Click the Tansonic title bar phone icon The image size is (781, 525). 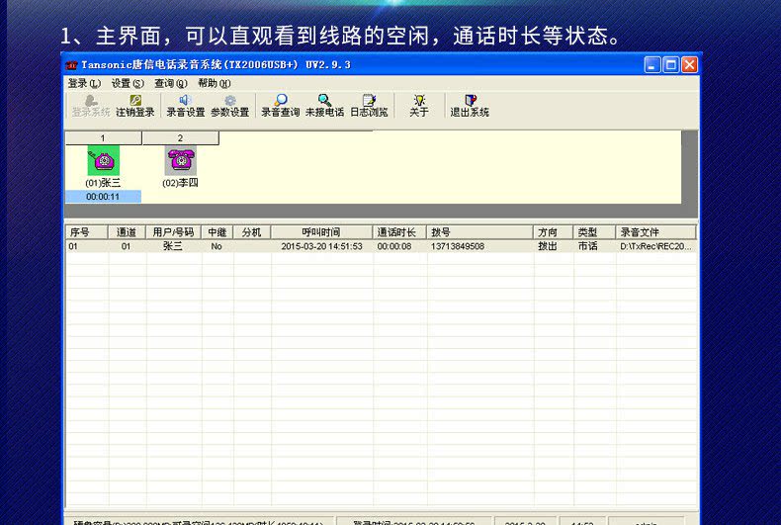[x=72, y=65]
